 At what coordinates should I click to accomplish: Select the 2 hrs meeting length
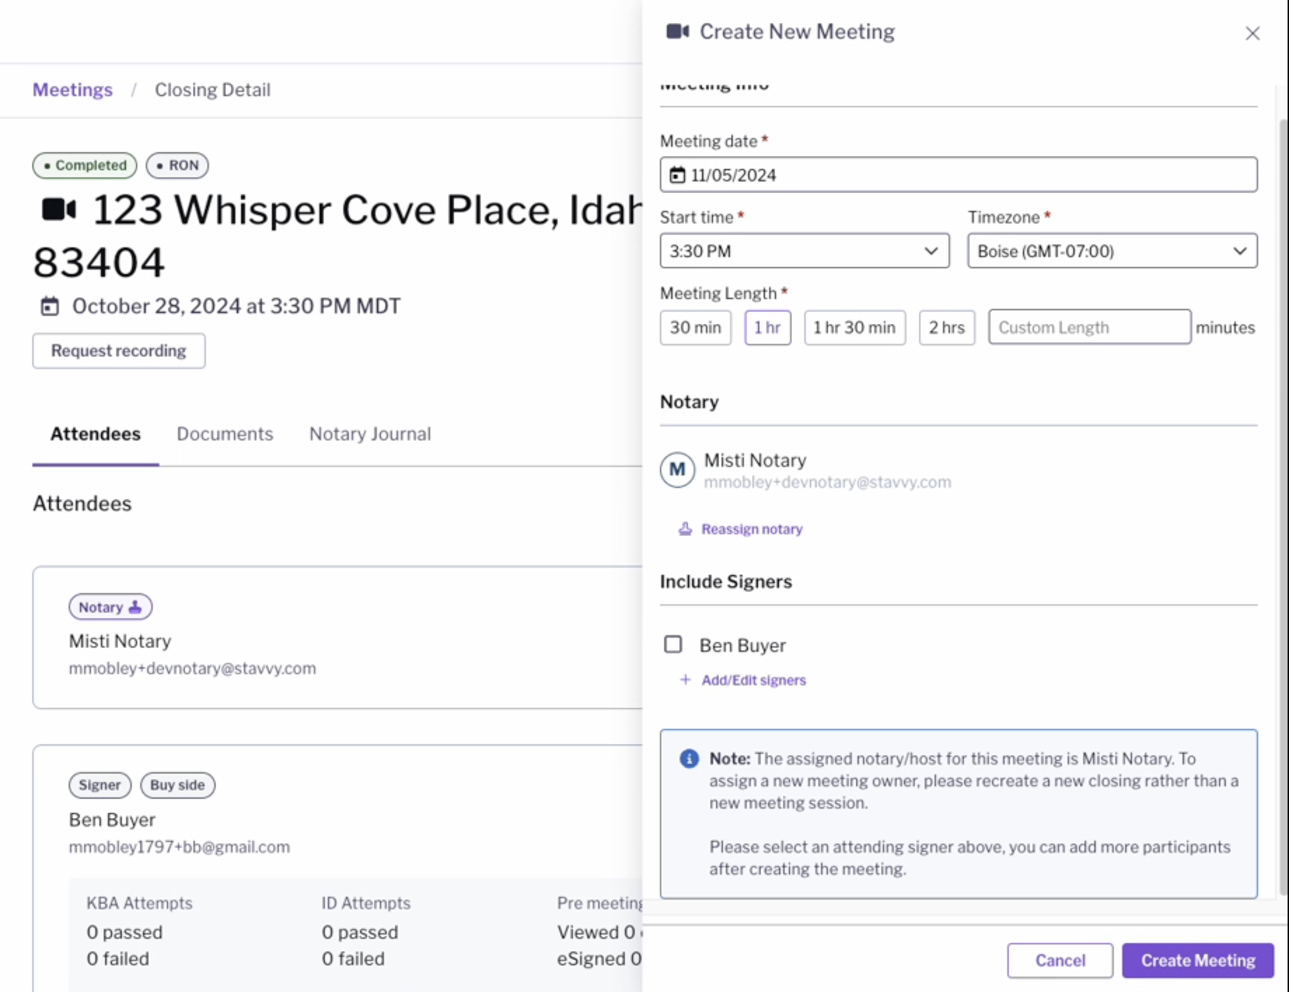pyautogui.click(x=947, y=328)
